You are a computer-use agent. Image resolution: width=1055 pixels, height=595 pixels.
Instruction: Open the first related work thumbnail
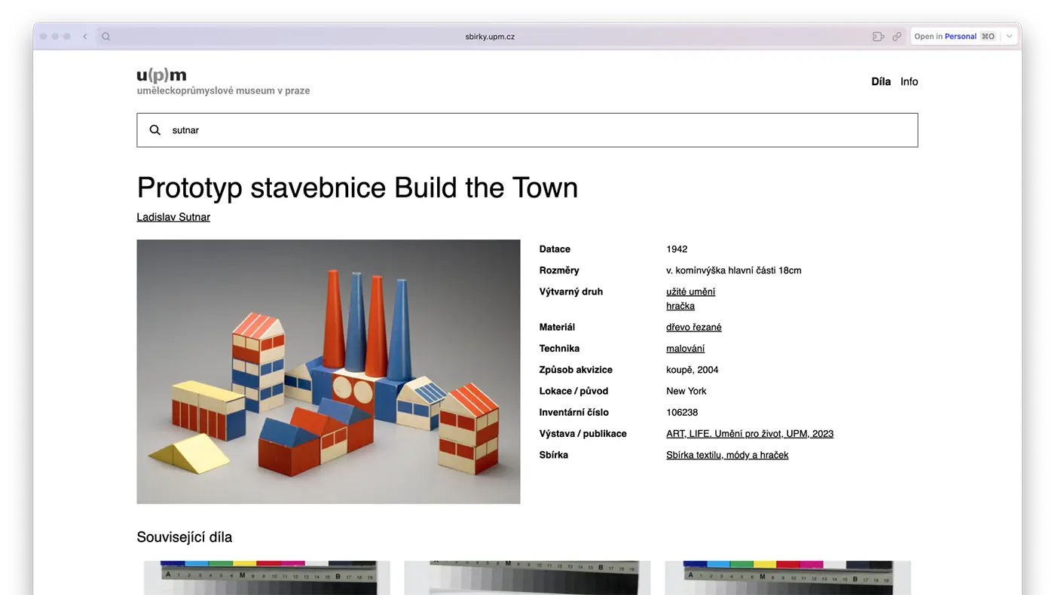tap(267, 578)
